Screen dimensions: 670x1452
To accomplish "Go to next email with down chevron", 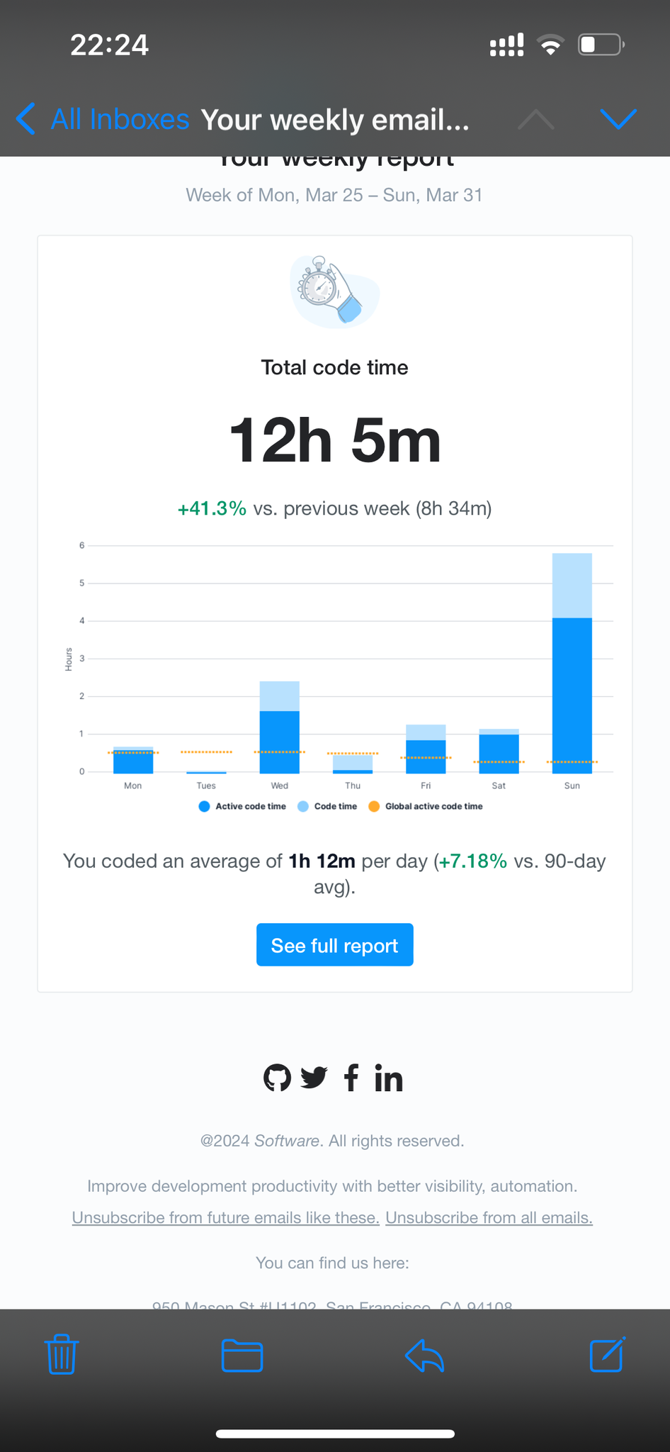I will pyautogui.click(x=618, y=119).
